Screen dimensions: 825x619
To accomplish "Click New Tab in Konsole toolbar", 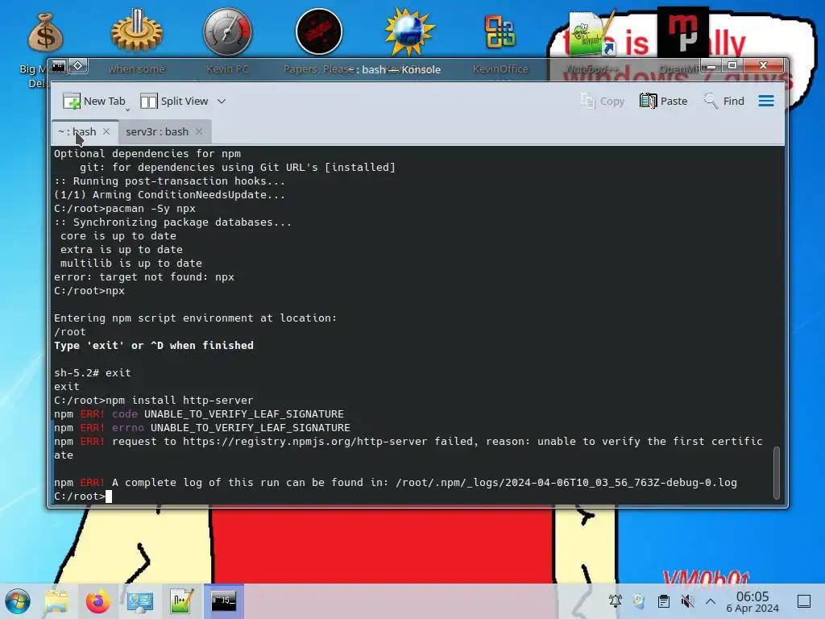I will click(93, 101).
